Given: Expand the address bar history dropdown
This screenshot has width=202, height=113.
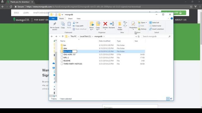Looking at the screenshot, I should pos(136,36).
